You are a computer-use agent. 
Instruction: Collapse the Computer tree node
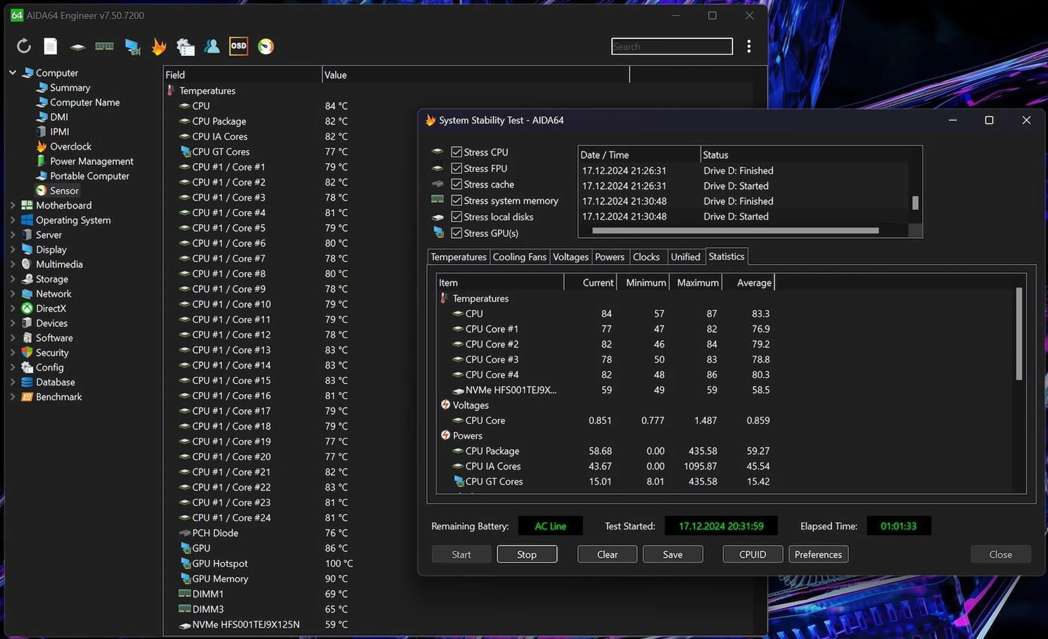[12, 73]
